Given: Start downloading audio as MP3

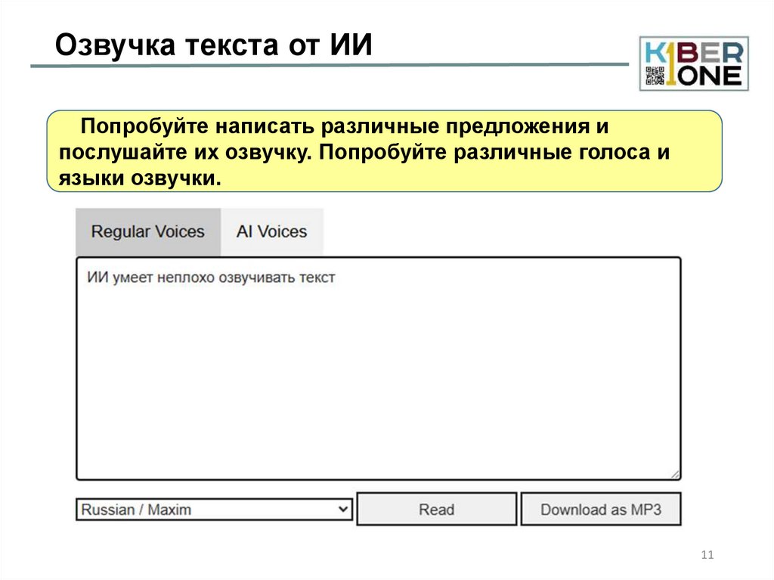Looking at the screenshot, I should [601, 509].
